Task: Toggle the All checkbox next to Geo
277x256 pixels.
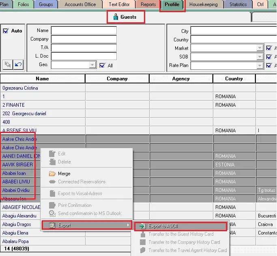Action: (102, 66)
